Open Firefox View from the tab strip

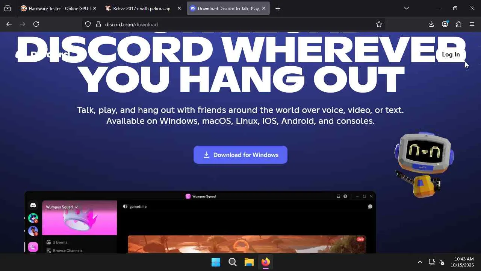[8, 8]
